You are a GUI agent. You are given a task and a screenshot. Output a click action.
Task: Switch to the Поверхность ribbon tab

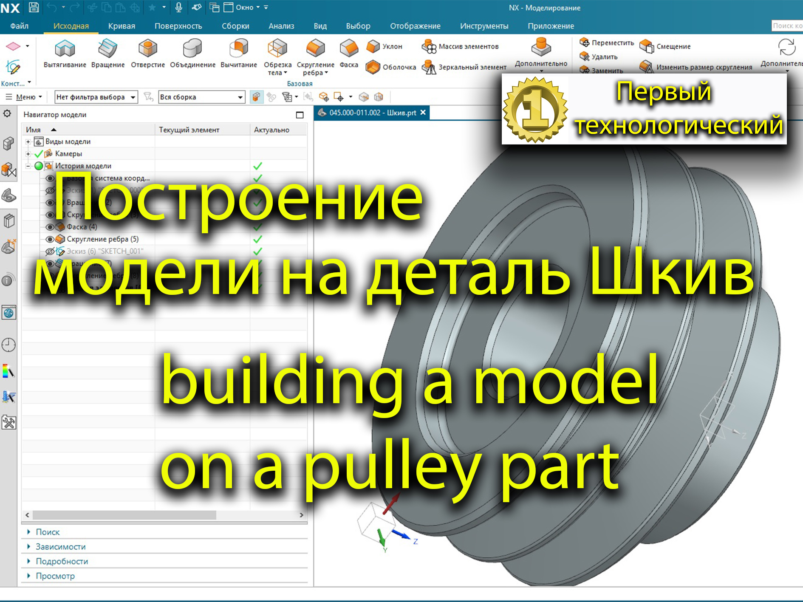179,26
